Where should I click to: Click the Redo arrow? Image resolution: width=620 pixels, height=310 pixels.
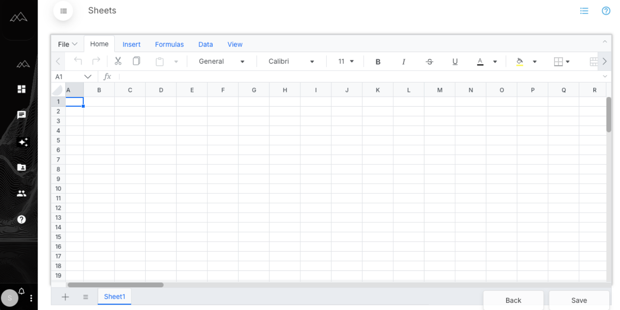click(x=96, y=61)
